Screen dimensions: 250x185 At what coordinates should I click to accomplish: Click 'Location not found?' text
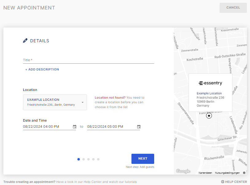pos(110,97)
